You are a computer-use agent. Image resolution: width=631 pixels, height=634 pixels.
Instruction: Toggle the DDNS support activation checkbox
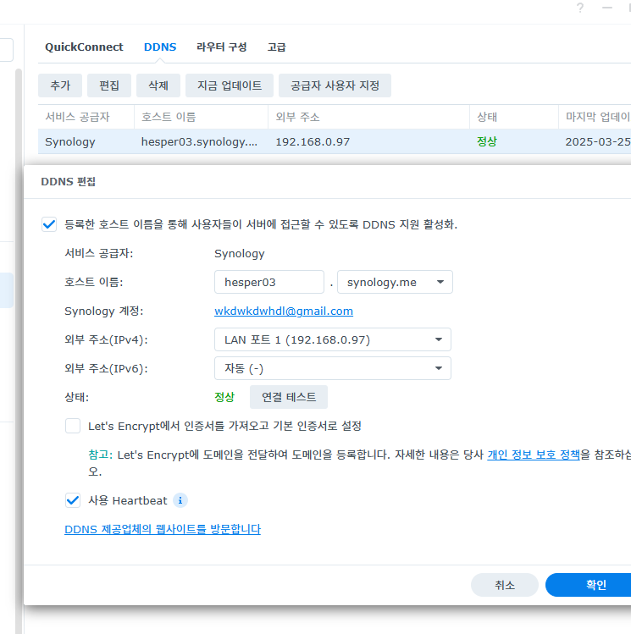click(x=49, y=224)
